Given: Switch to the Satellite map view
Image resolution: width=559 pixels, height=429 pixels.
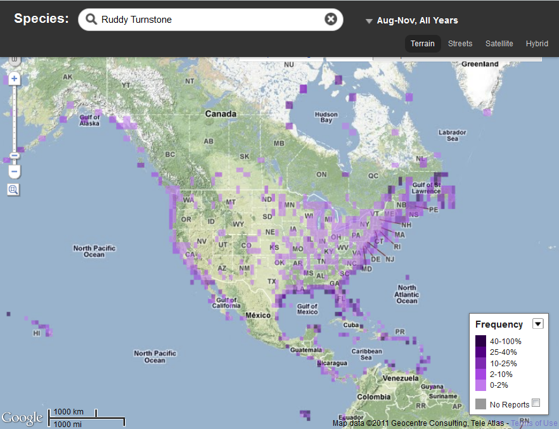Looking at the screenshot, I should pos(499,43).
